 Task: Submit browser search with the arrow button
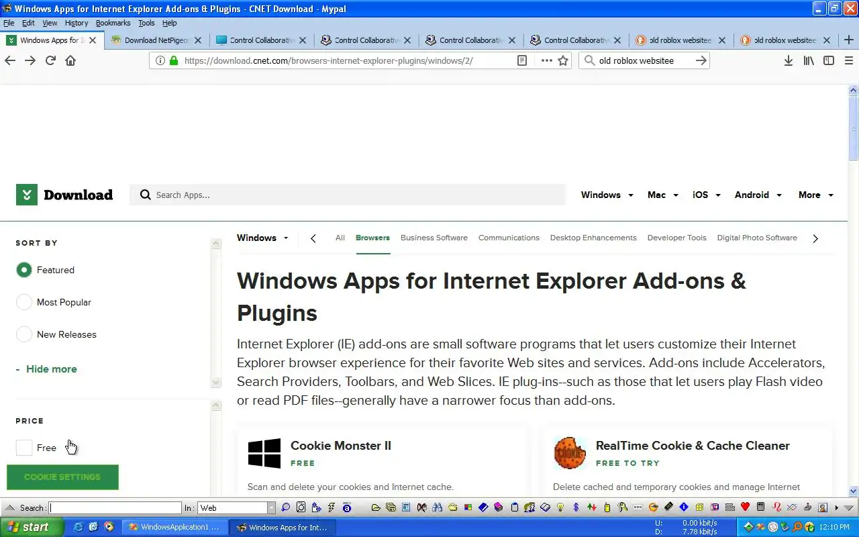pyautogui.click(x=701, y=60)
